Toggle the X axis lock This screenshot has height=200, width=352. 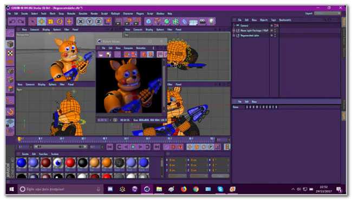[x=80, y=22]
